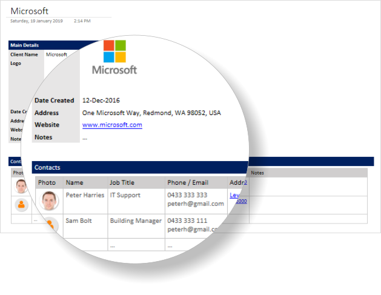Click the Client Name value Microsoft
The height and width of the screenshot is (295, 381).
click(x=56, y=55)
